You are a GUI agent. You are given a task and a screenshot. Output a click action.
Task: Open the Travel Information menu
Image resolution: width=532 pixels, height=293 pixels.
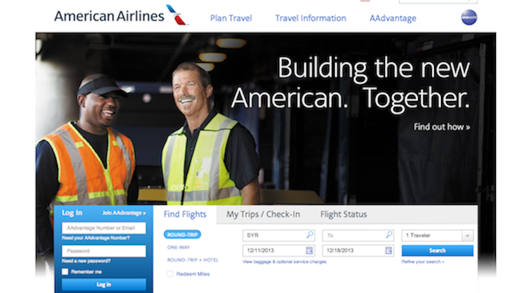(311, 18)
